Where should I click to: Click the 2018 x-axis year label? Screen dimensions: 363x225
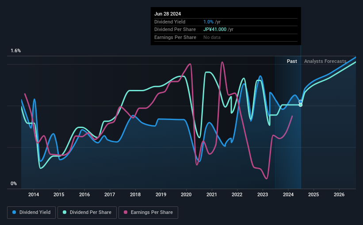point(135,194)
